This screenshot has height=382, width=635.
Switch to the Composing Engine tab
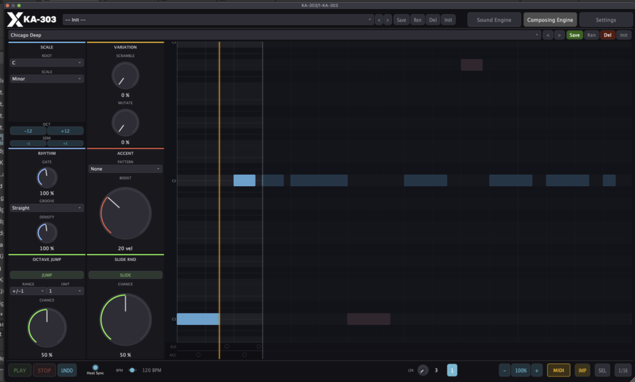(550, 19)
